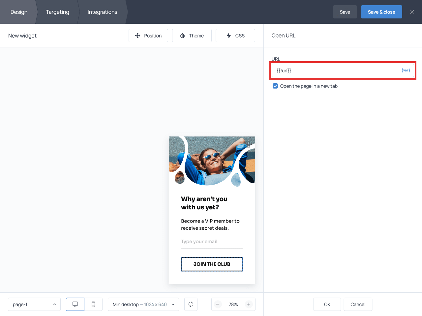
Task: Switch to mobile preview mode
Action: 93,304
